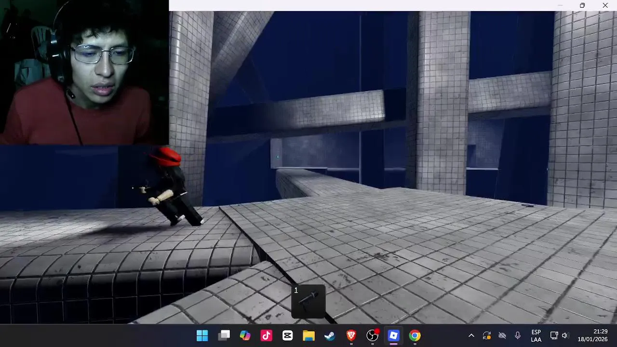Open the TikTok app from the taskbar
The height and width of the screenshot is (347, 617).
click(x=266, y=335)
